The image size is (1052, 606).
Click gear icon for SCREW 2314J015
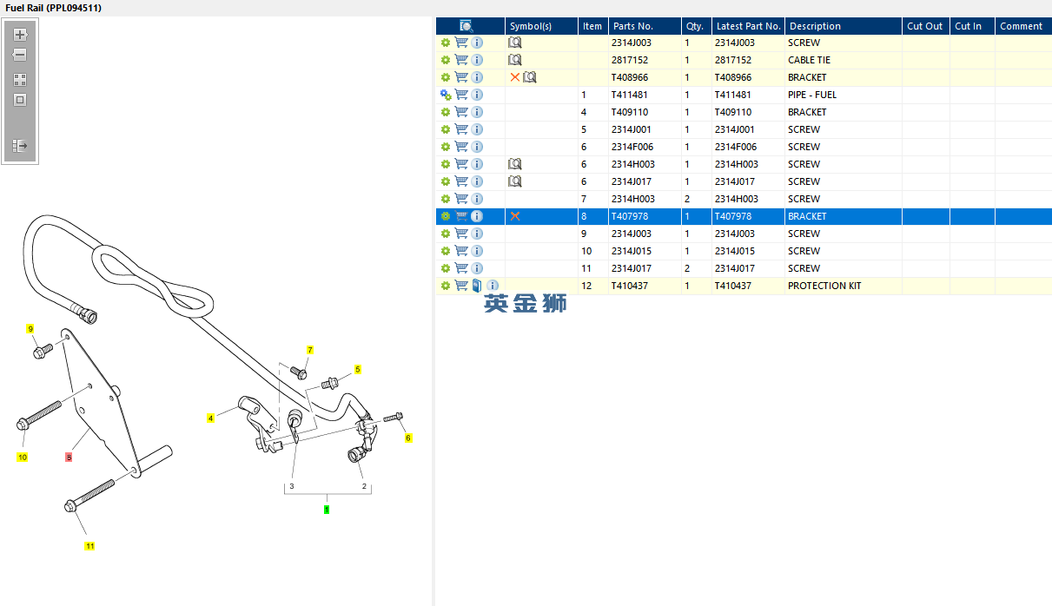click(446, 251)
